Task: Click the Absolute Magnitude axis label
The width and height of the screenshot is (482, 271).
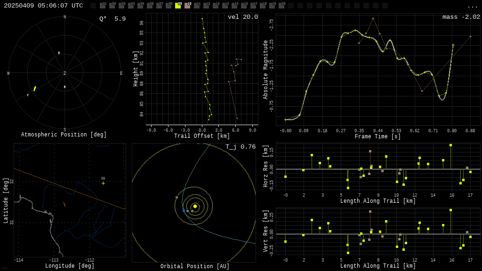Action: 265,70
